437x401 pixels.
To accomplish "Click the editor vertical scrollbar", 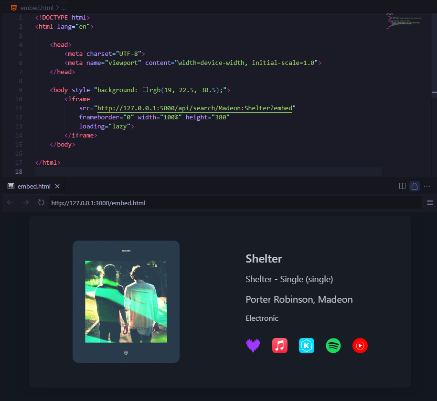I will coord(434,95).
